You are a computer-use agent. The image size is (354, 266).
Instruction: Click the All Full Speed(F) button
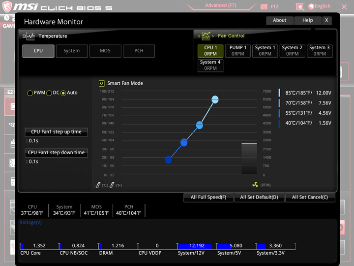208,198
